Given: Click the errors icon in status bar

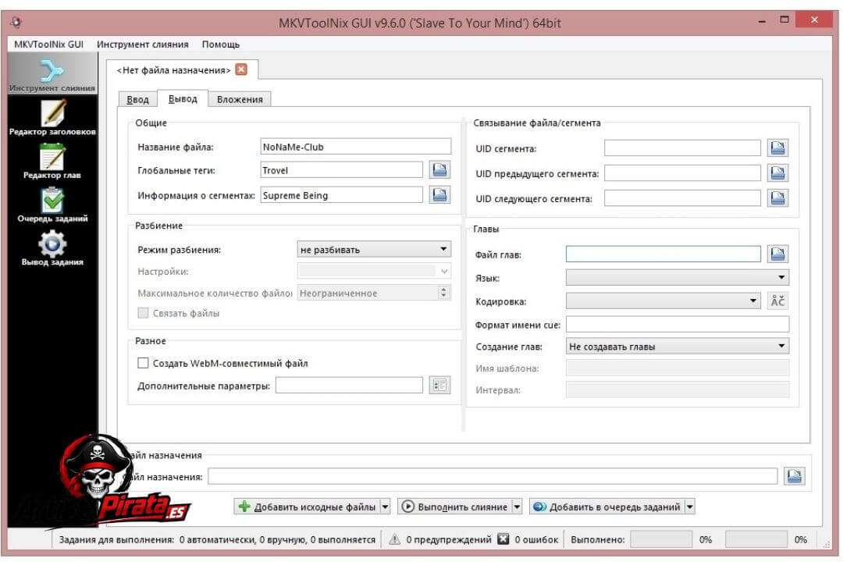Looking at the screenshot, I should [x=503, y=539].
